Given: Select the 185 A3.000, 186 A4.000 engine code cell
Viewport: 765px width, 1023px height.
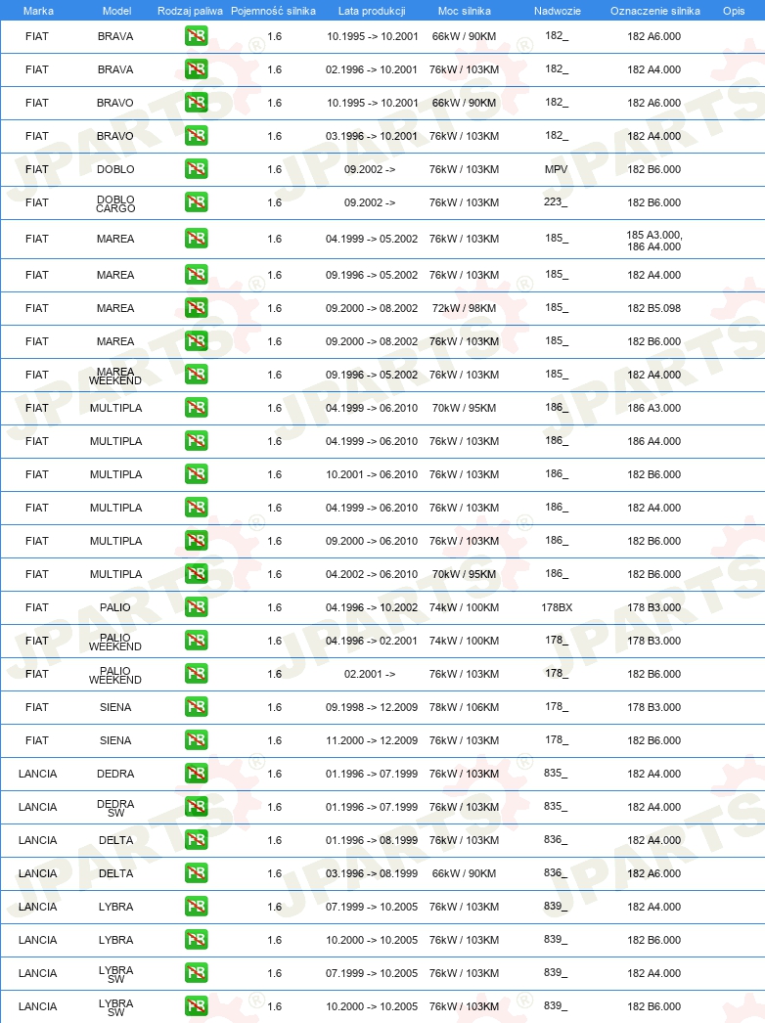Looking at the screenshot, I should [x=654, y=241].
